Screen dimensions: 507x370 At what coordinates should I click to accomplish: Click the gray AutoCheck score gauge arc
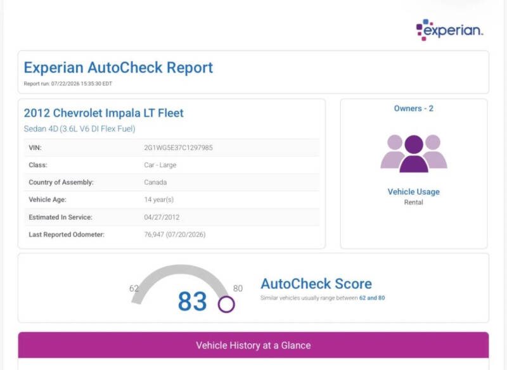(x=180, y=281)
